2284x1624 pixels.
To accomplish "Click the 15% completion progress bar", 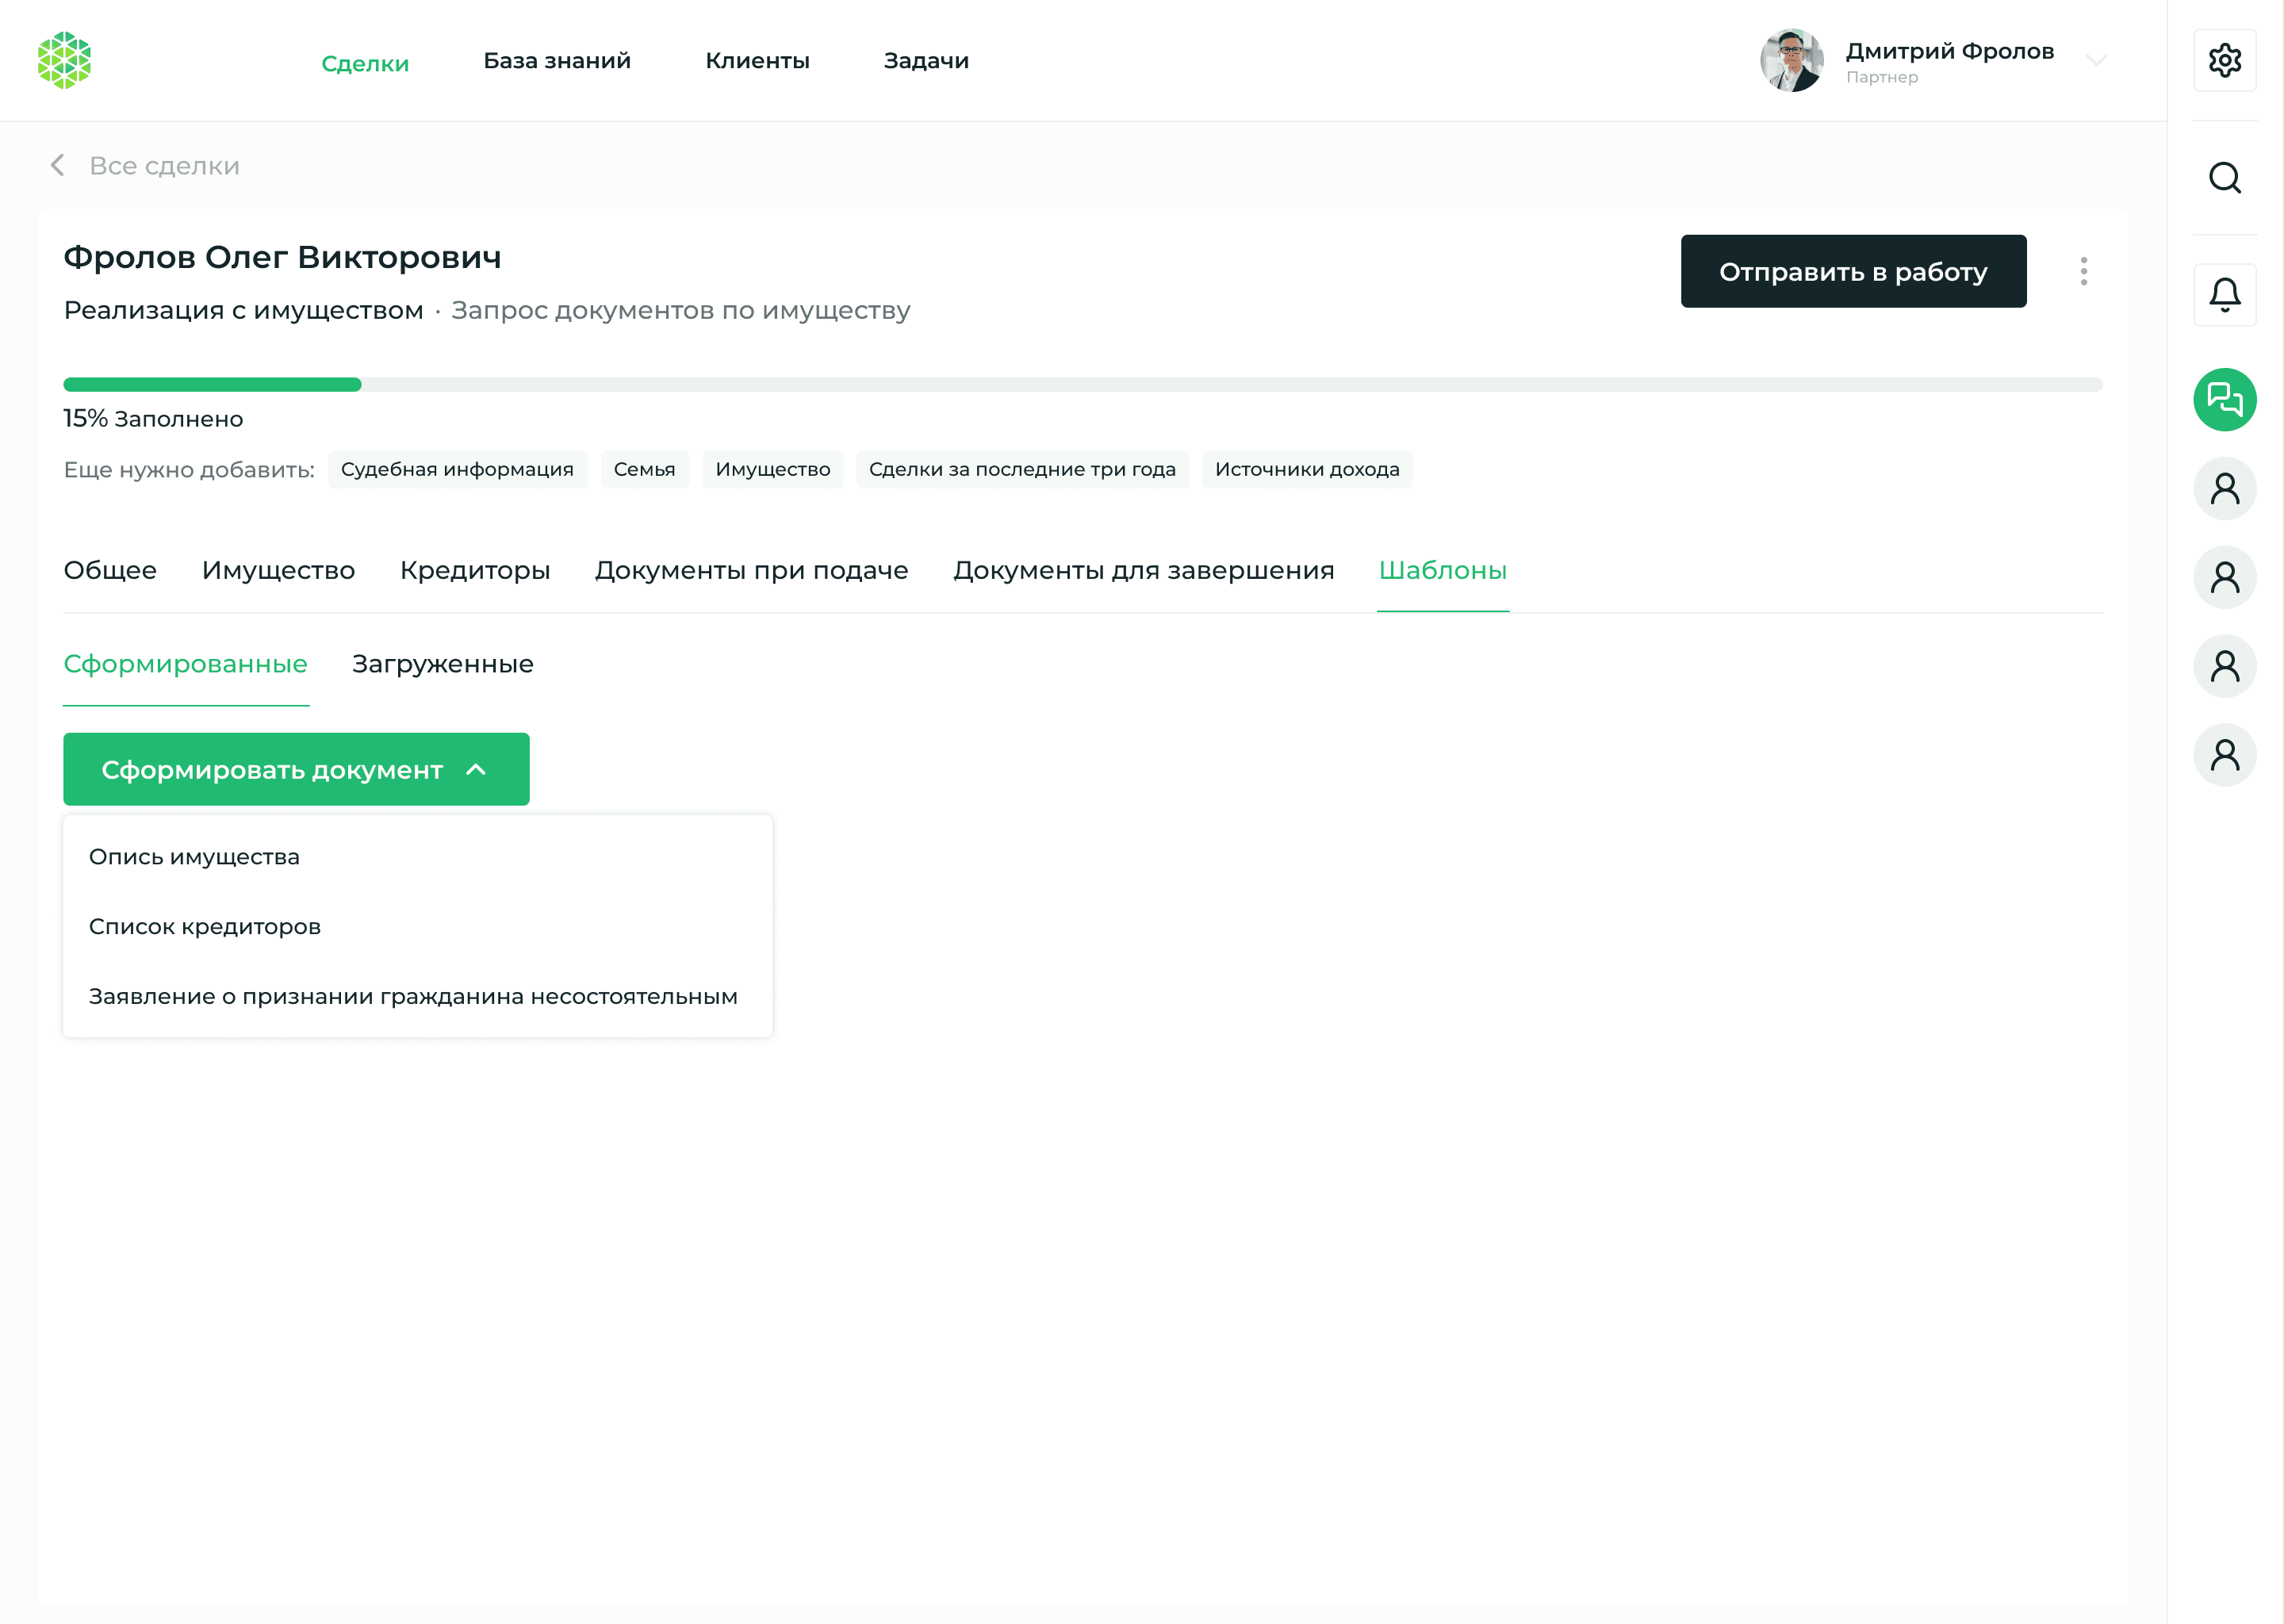I will coord(1082,384).
